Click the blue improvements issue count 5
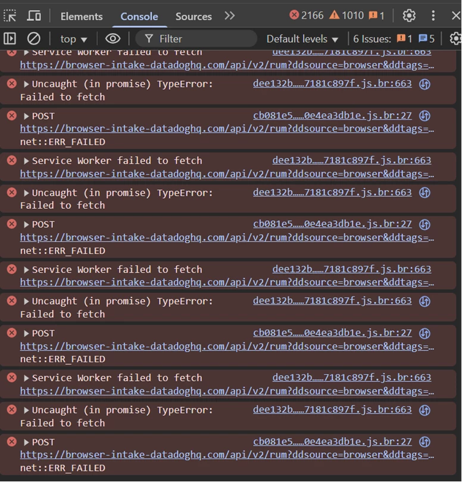The image size is (462, 482). pos(427,39)
